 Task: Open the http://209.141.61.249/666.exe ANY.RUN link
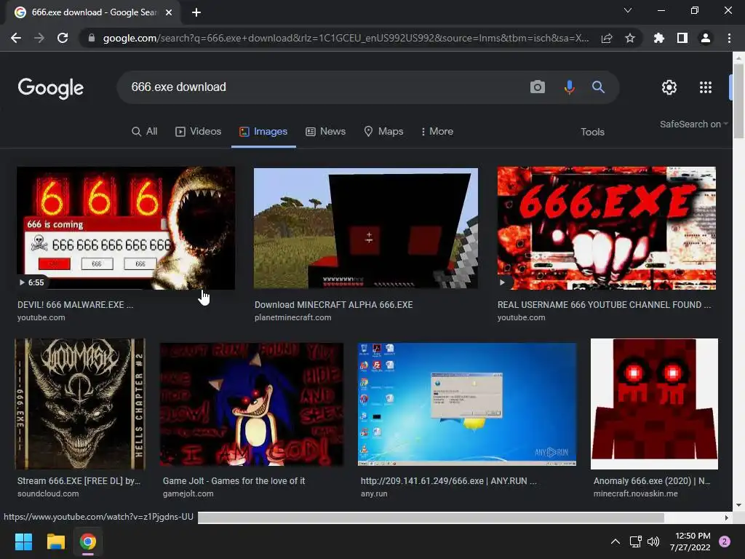pos(448,480)
